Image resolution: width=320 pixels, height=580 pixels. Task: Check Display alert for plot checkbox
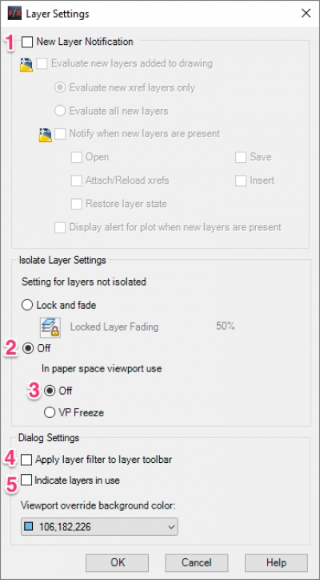pos(60,227)
